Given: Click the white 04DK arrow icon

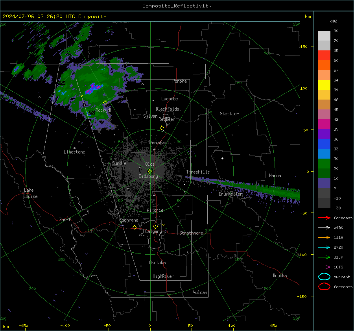Looking at the screenshot, I should click(x=324, y=228).
